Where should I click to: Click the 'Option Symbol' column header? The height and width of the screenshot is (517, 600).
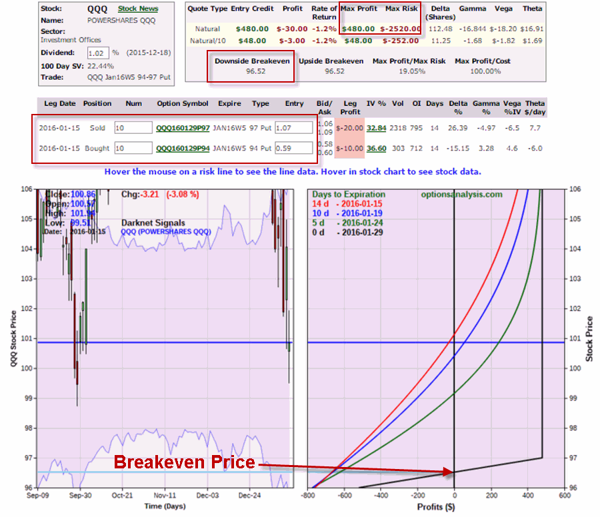click(x=183, y=104)
